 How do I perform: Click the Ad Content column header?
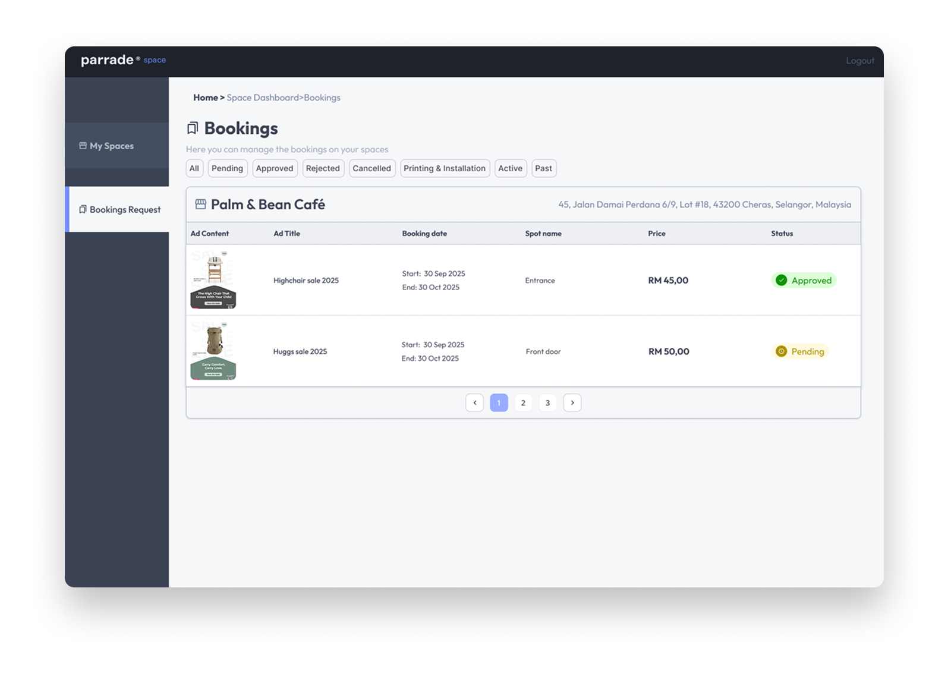point(210,234)
